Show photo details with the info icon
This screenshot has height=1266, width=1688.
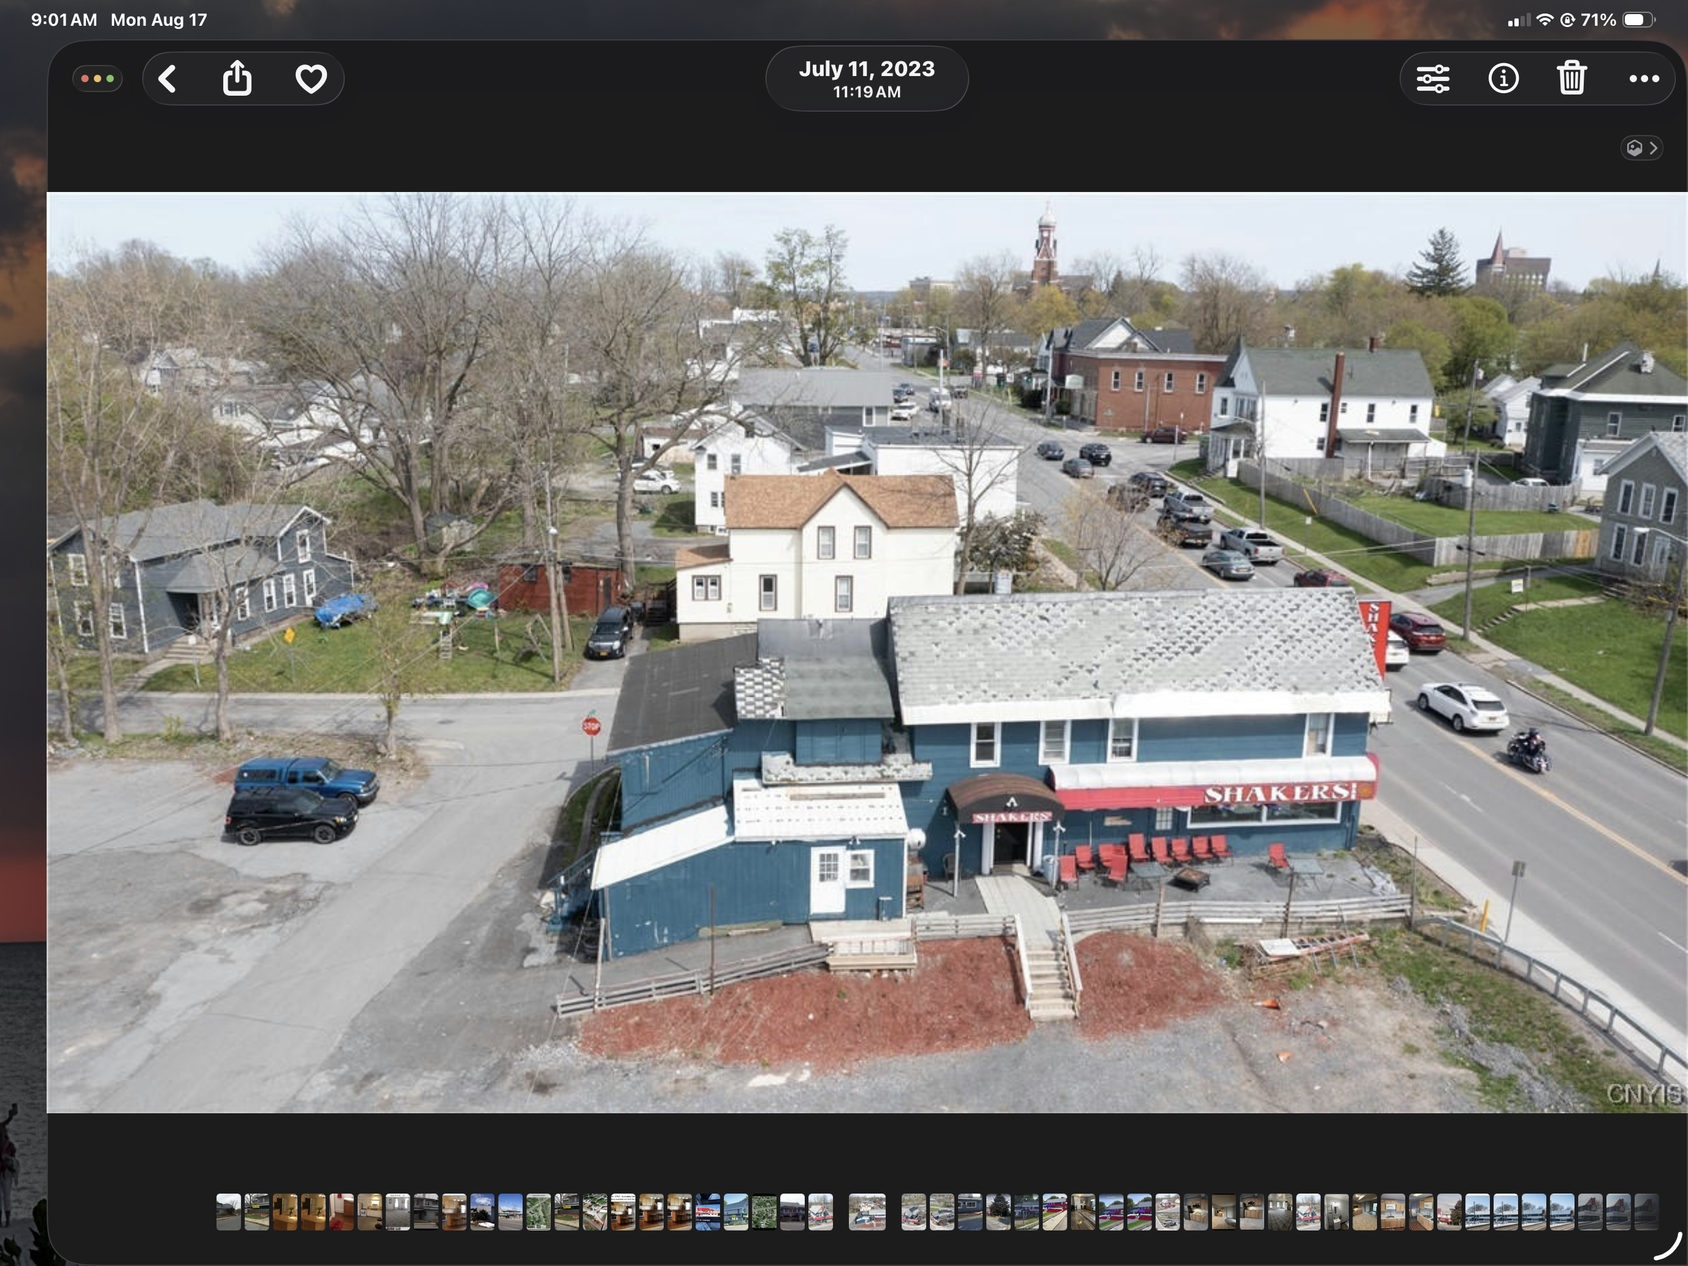point(1503,79)
